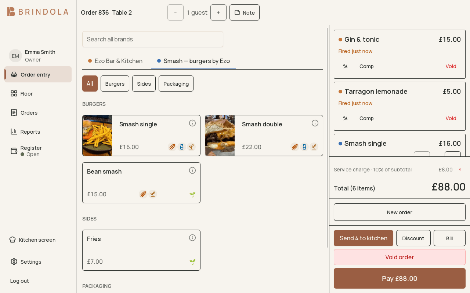Select Smash single order line
The image size is (470, 293).
point(399,145)
